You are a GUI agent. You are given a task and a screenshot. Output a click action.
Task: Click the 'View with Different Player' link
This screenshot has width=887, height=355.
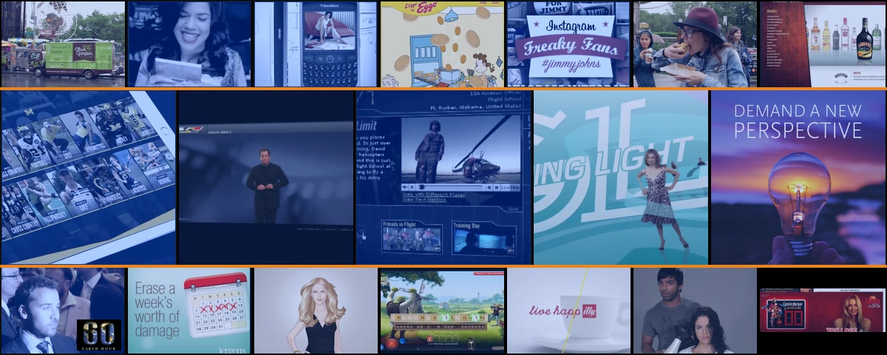[x=434, y=194]
